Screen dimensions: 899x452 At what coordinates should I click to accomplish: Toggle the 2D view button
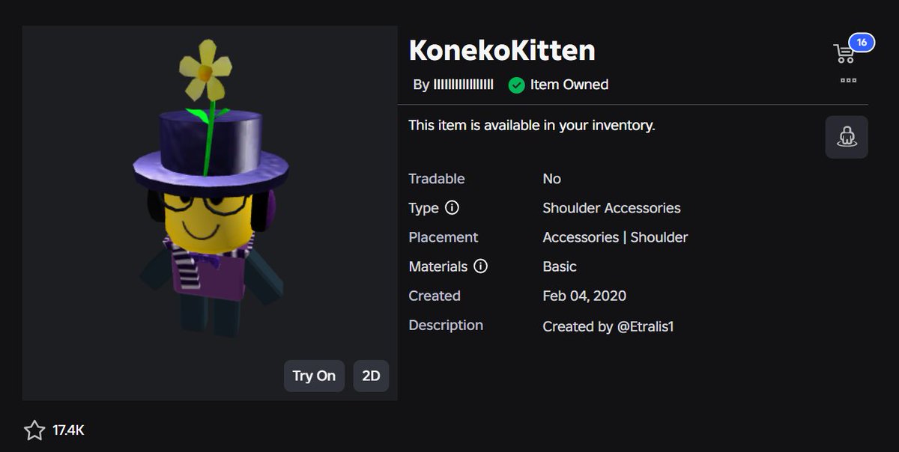pos(371,376)
